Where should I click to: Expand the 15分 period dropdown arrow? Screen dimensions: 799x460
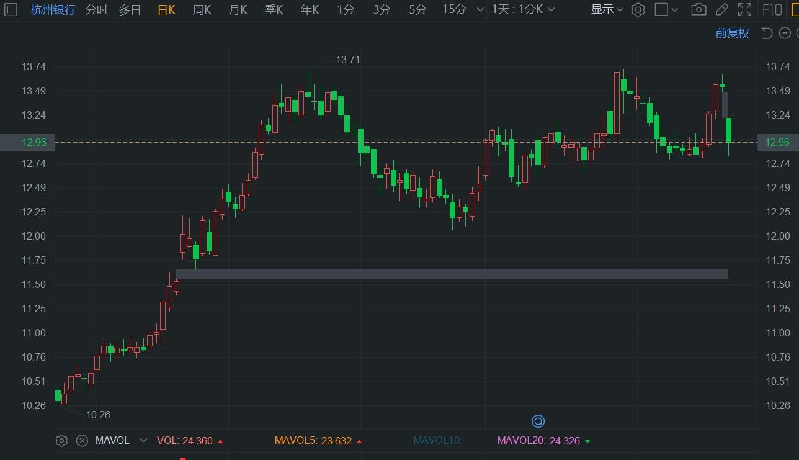[x=479, y=10]
